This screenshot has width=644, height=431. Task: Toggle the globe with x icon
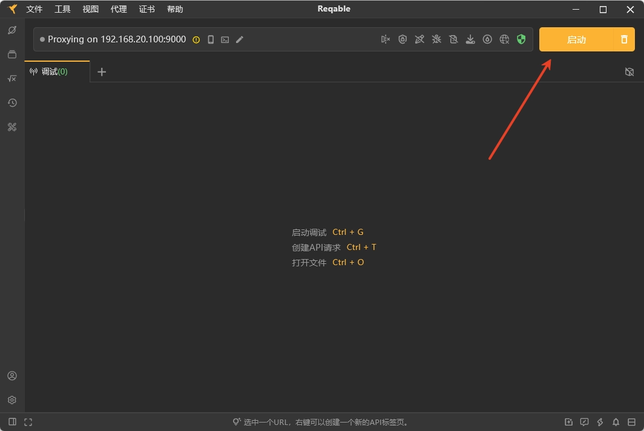[504, 39]
